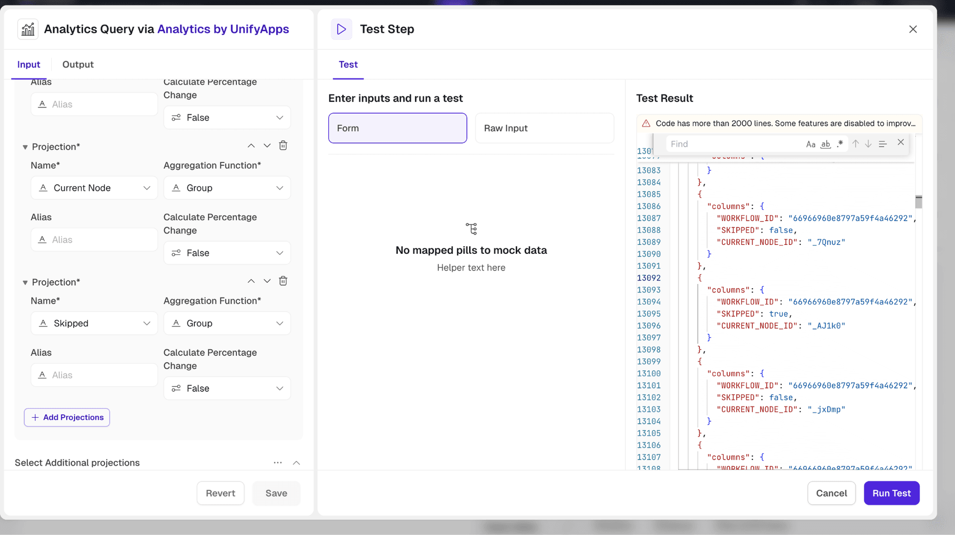This screenshot has width=955, height=535.
Task: Move Skipped projection down
Action: click(267, 281)
